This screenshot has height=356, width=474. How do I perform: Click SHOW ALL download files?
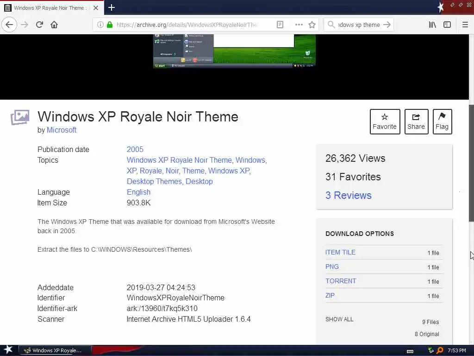[x=339, y=319]
